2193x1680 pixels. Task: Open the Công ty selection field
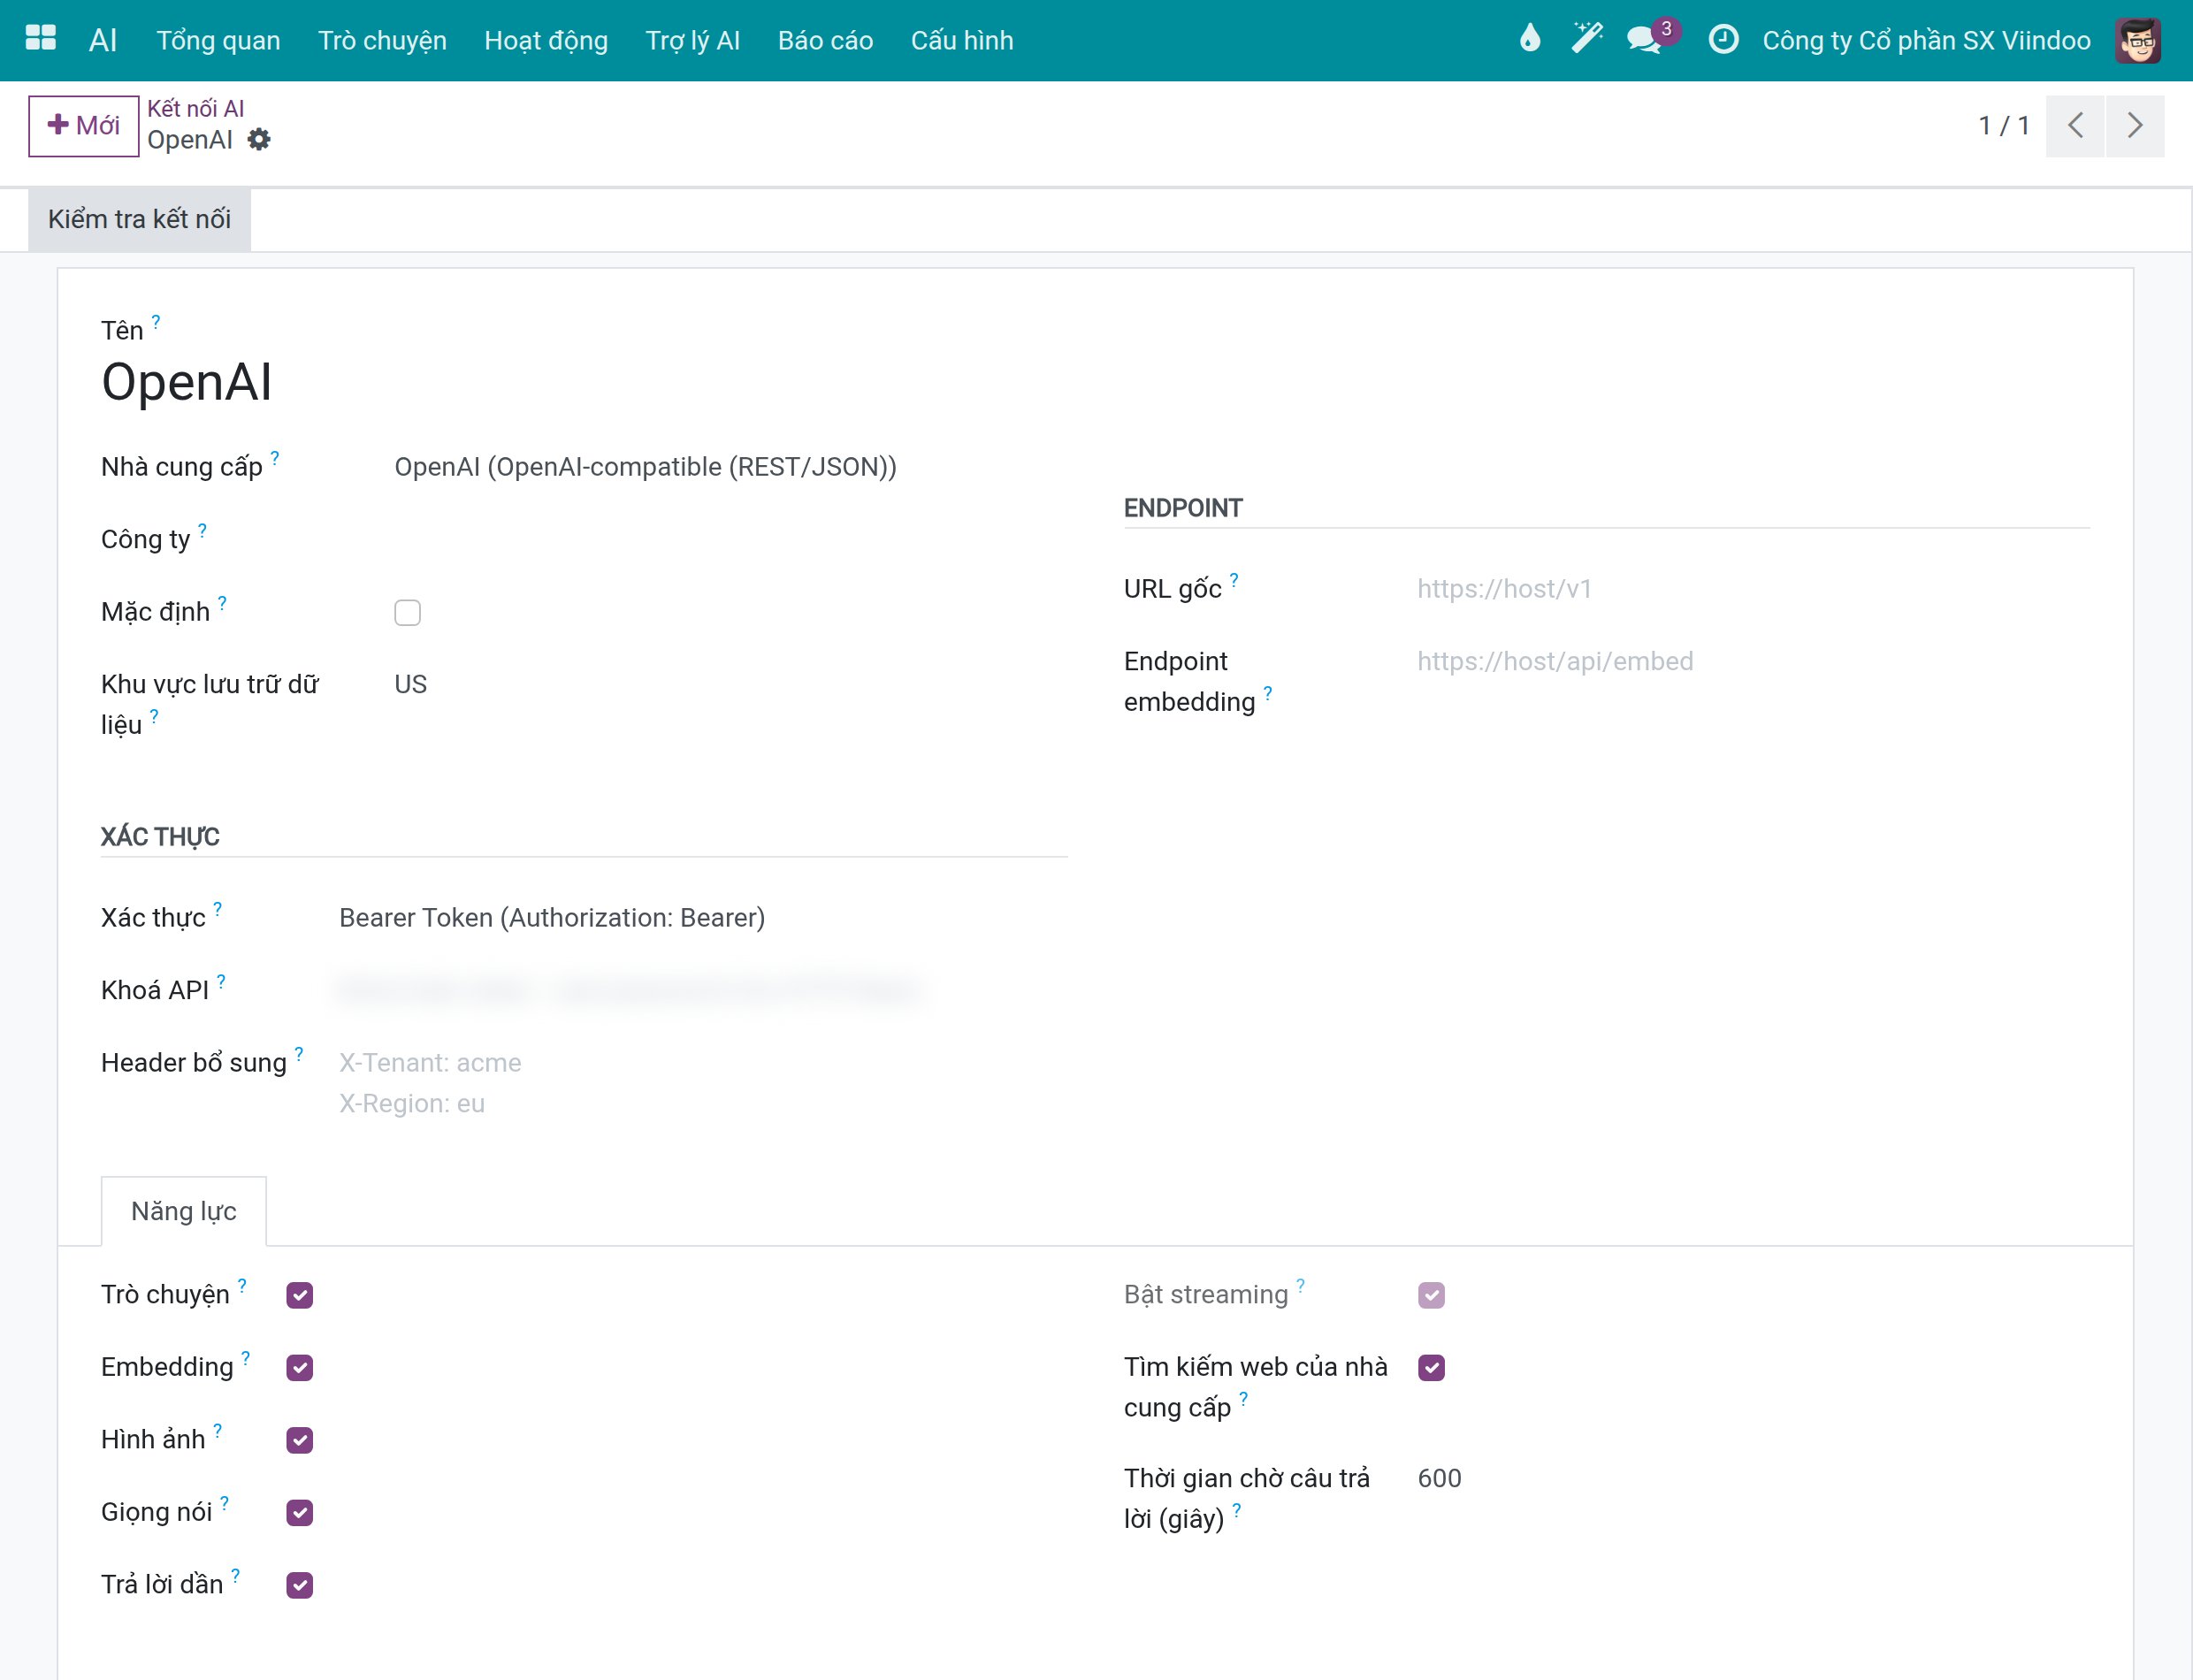pyautogui.click(x=730, y=540)
